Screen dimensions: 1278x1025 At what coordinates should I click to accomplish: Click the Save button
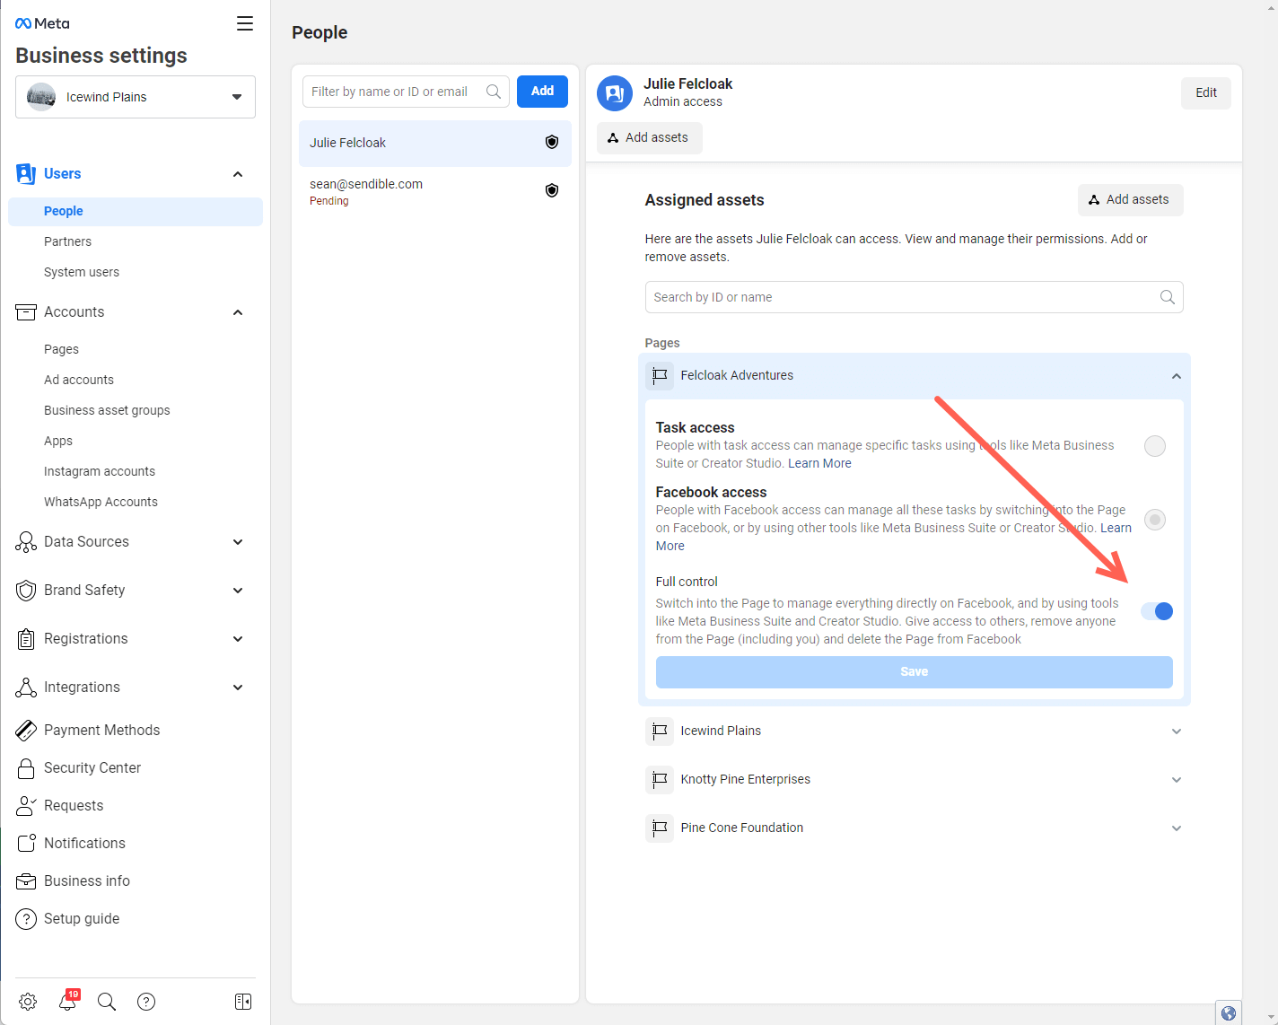click(914, 672)
